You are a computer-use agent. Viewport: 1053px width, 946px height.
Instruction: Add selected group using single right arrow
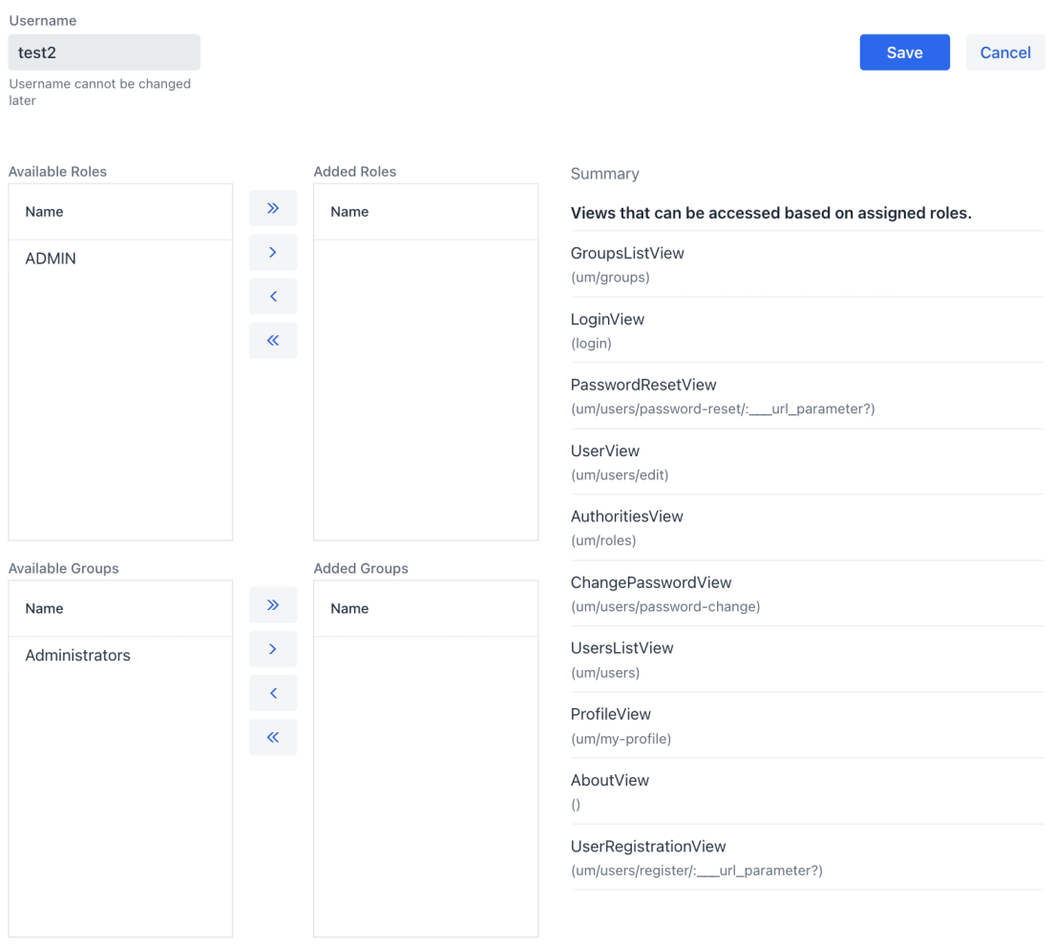[x=273, y=649]
